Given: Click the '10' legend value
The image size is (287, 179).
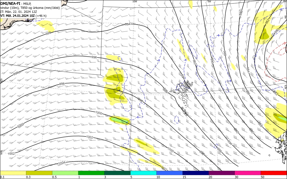Looking at the screenshot, I should (x=158, y=177).
